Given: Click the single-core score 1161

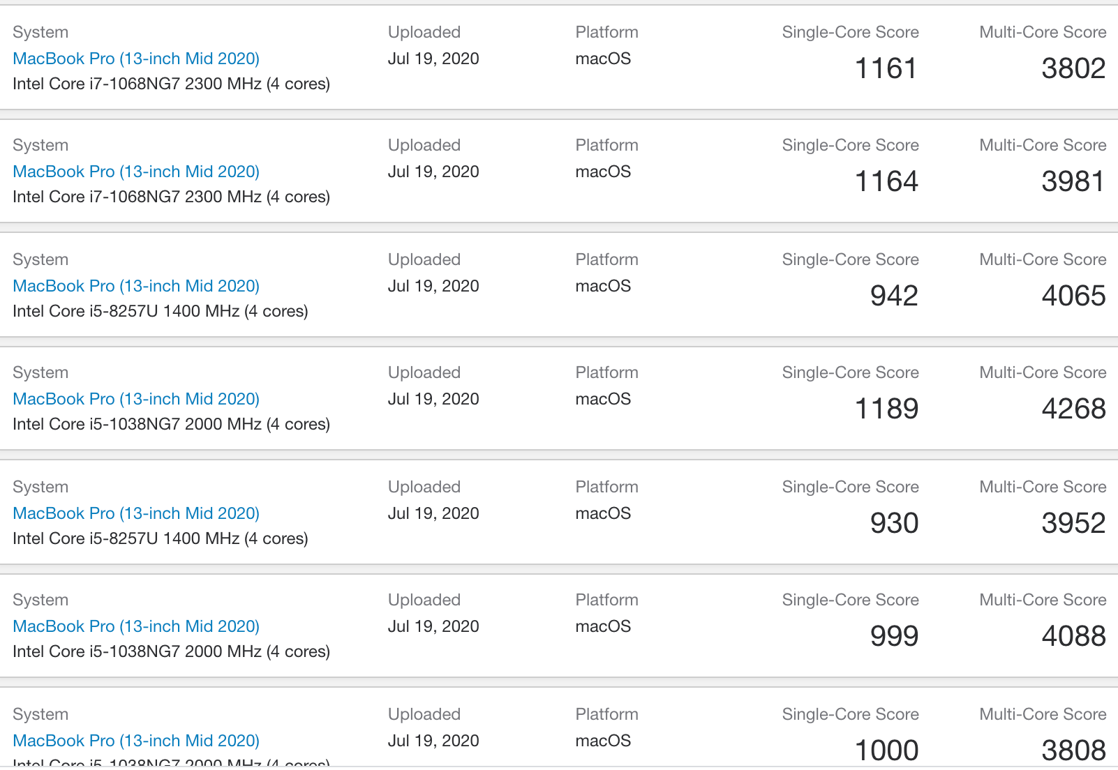Looking at the screenshot, I should (x=886, y=68).
